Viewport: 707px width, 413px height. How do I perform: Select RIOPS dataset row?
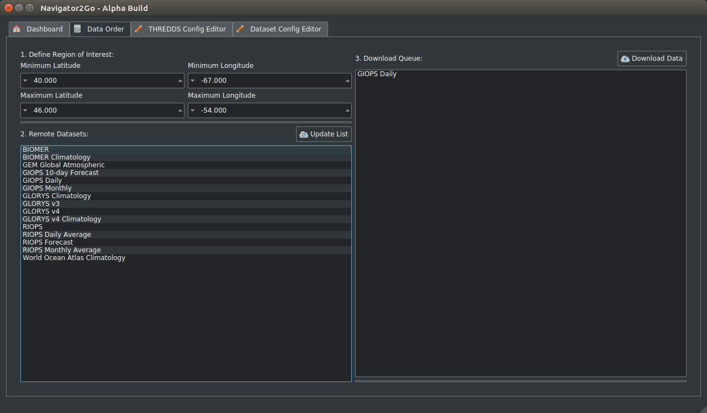click(x=186, y=227)
